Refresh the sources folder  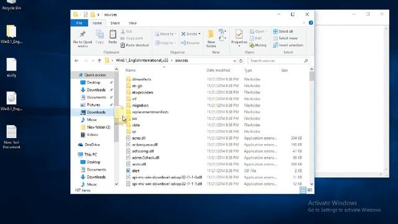241,61
